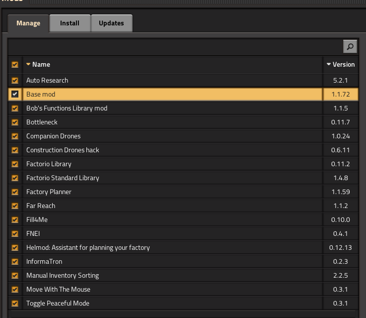This screenshot has width=366, height=318.
Task: Toggle the Base mod checkbox
Action: [x=15, y=94]
